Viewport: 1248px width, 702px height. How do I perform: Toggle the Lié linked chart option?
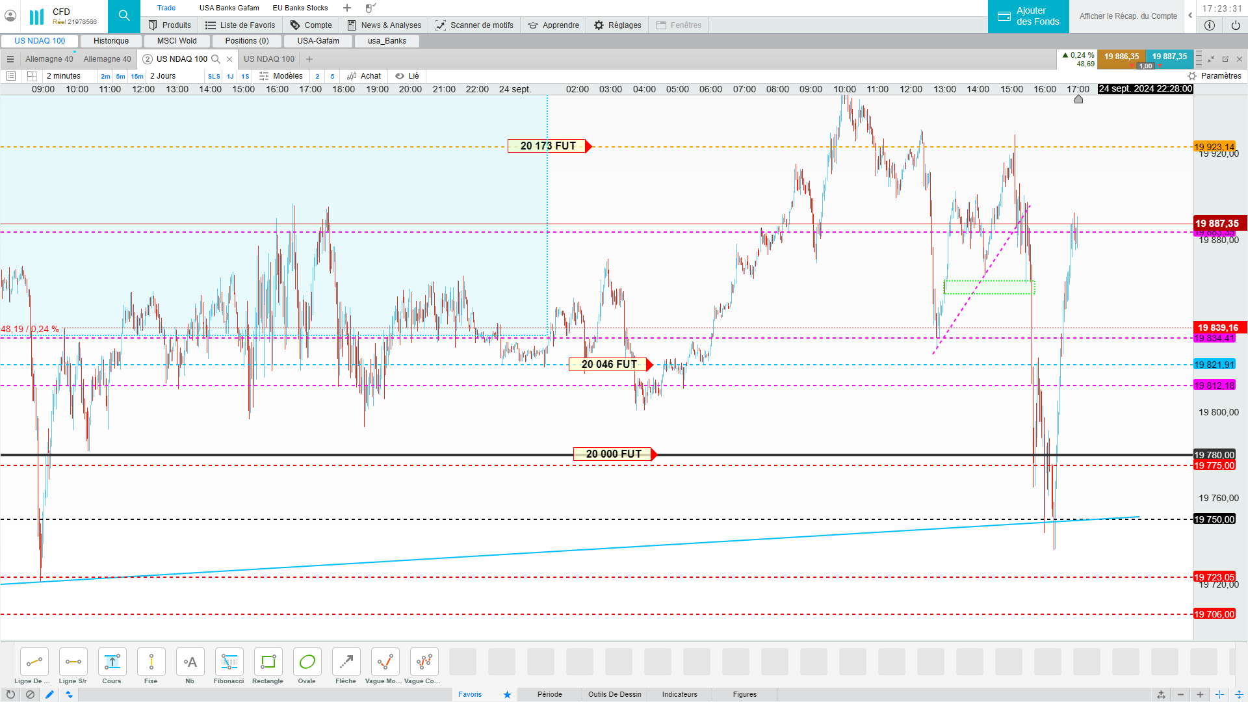click(x=408, y=76)
